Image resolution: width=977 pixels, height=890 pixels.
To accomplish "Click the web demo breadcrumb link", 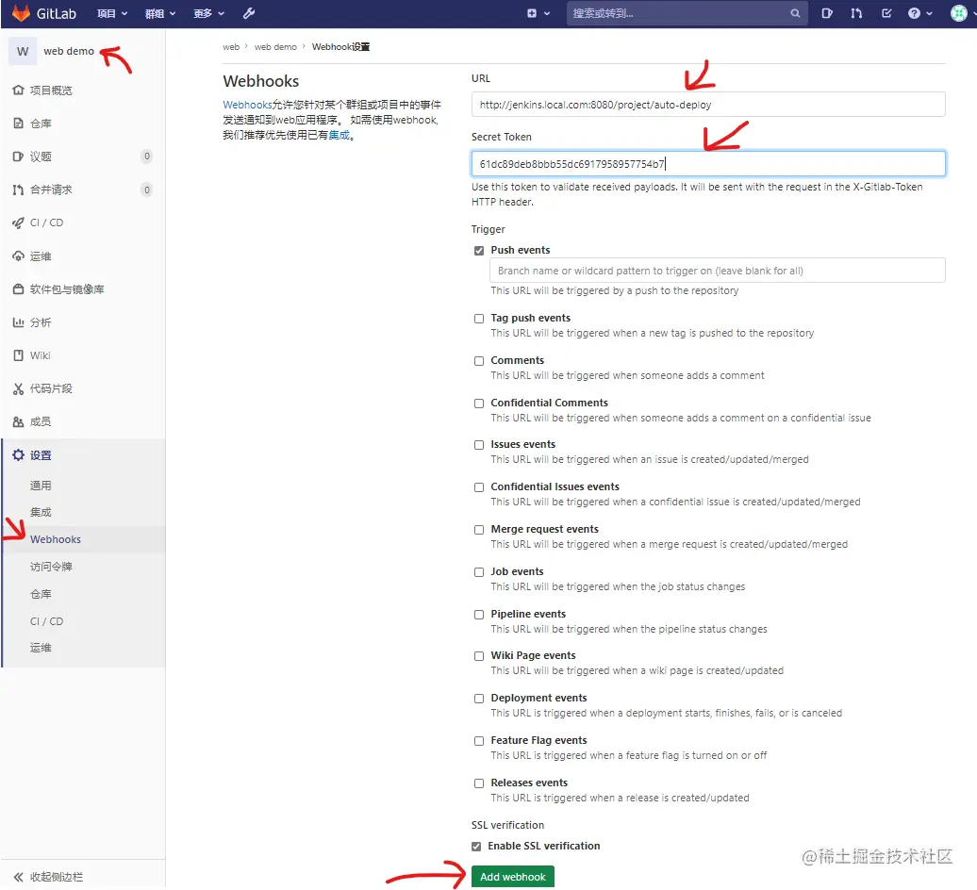I will (275, 47).
